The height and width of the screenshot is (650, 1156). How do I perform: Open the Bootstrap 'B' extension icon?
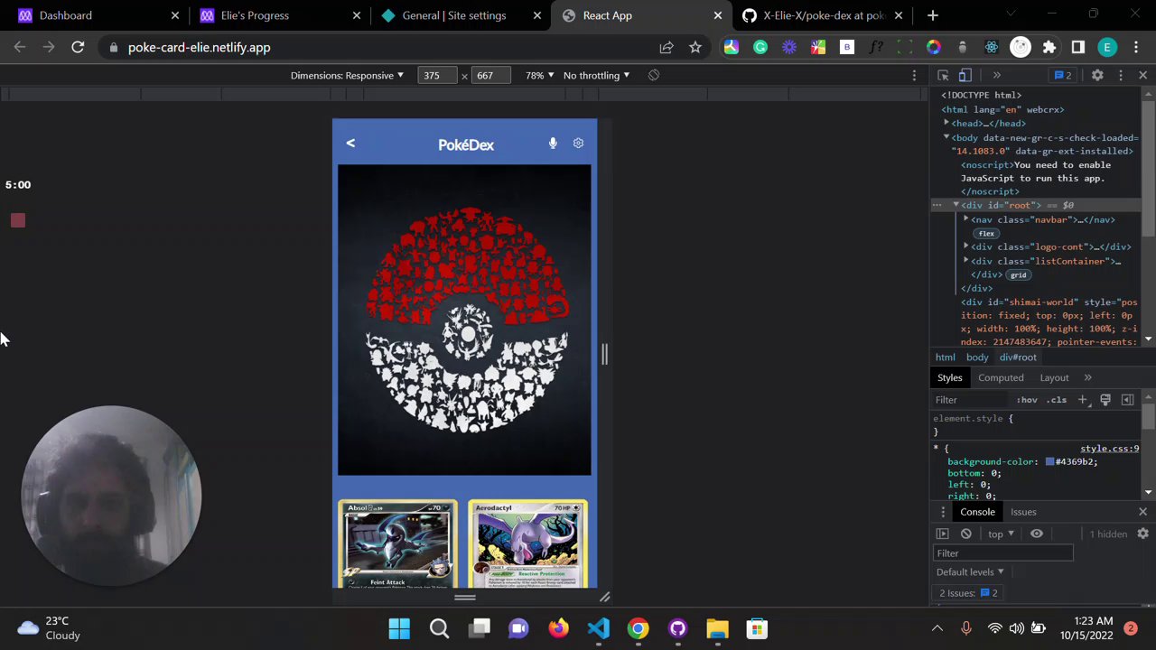(x=847, y=47)
